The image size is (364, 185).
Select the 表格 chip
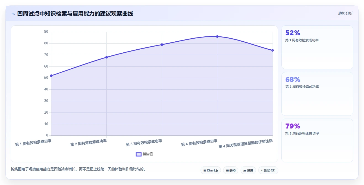[x=231, y=170]
